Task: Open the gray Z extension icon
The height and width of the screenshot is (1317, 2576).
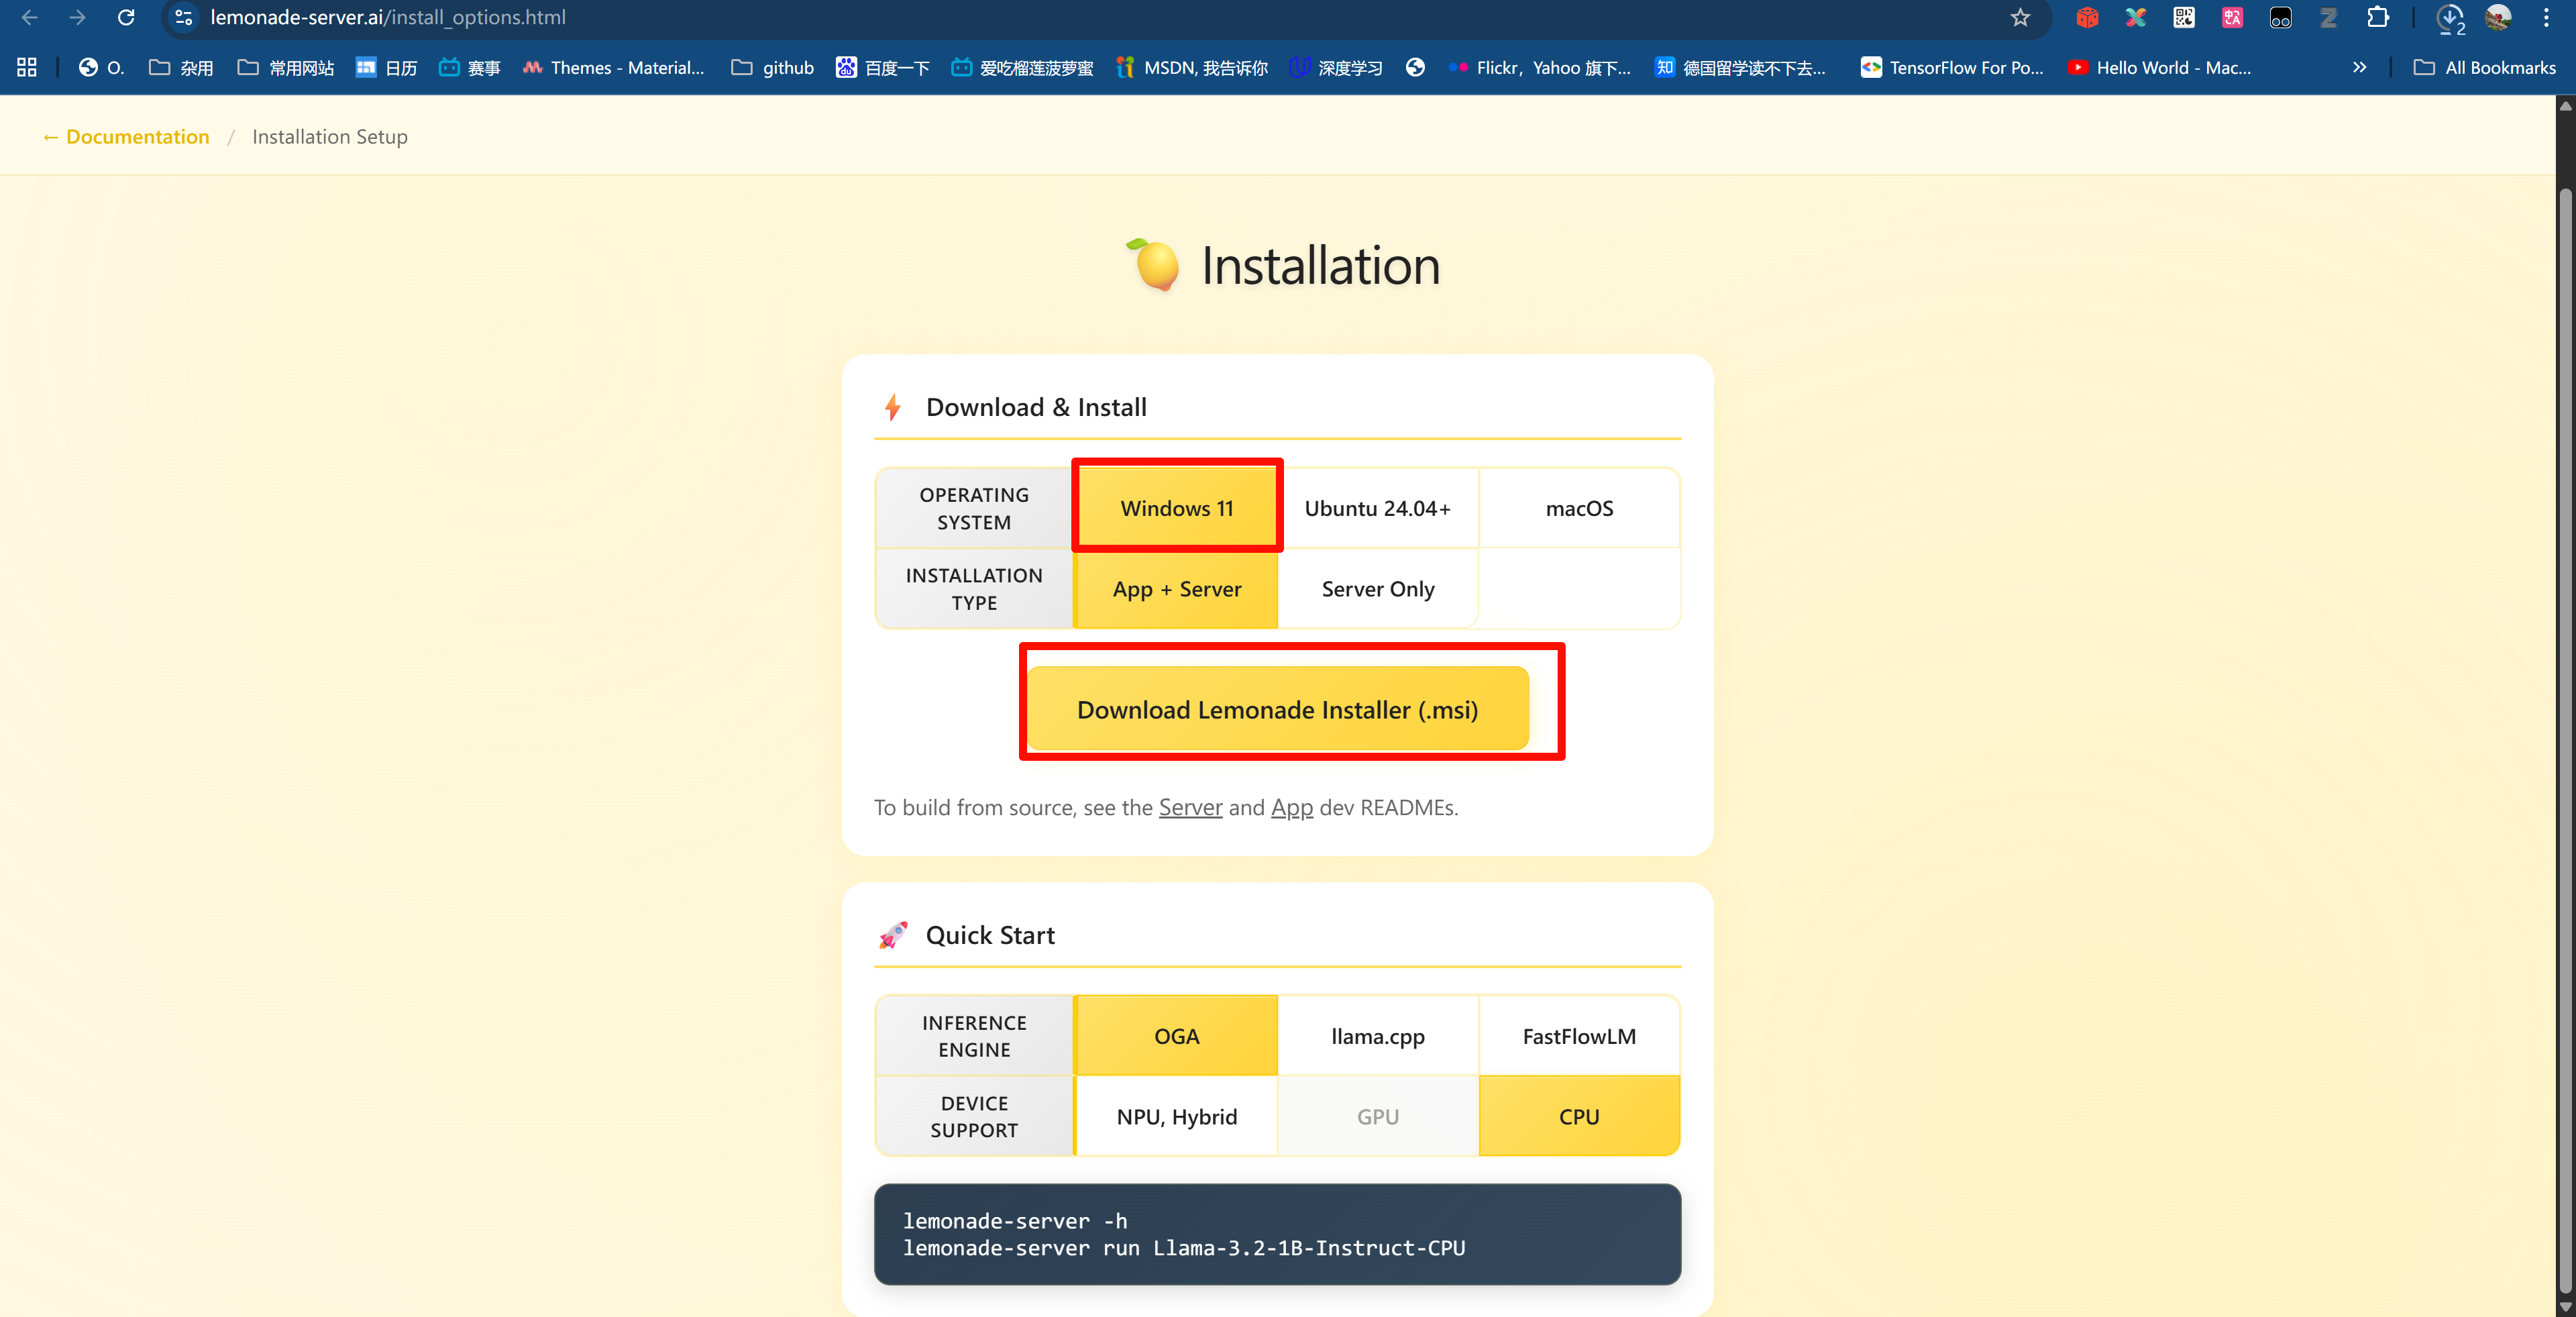Action: point(2329,18)
